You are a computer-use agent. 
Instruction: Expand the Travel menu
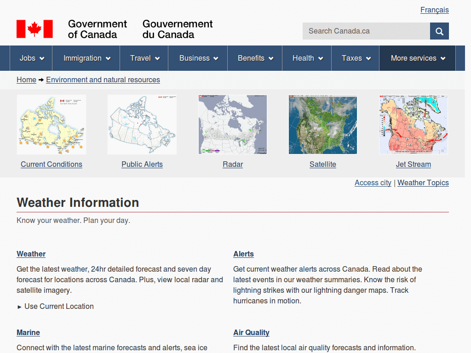pos(144,58)
